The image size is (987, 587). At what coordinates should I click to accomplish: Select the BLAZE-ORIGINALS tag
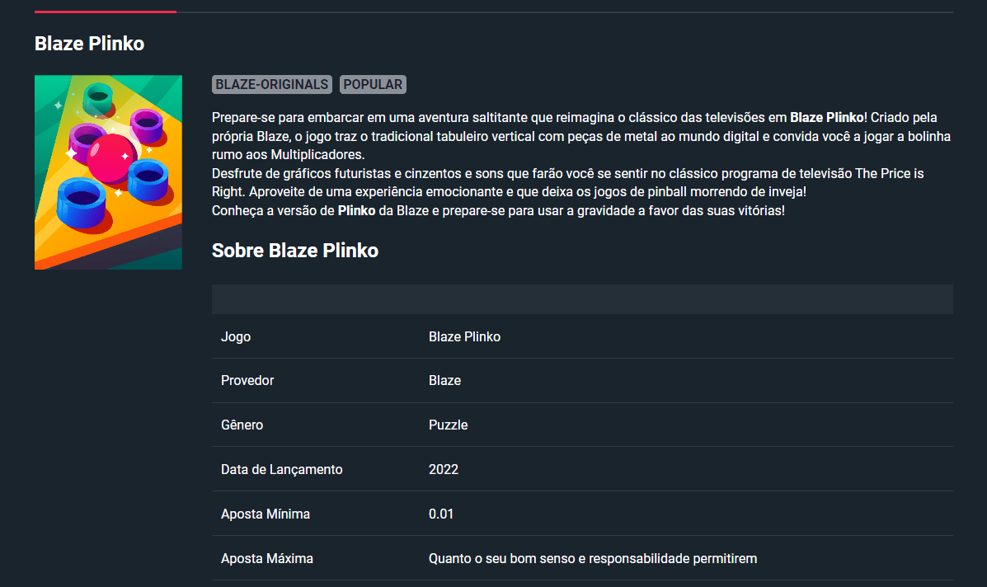point(272,84)
